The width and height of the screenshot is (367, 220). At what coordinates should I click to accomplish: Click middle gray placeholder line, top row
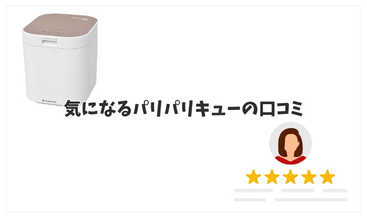pyautogui.click(x=298, y=191)
